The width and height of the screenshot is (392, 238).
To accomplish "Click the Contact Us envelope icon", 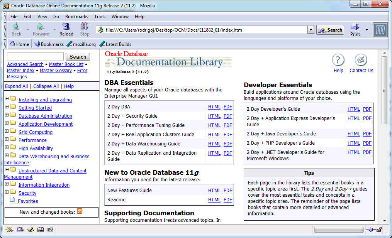I will 361,60.
